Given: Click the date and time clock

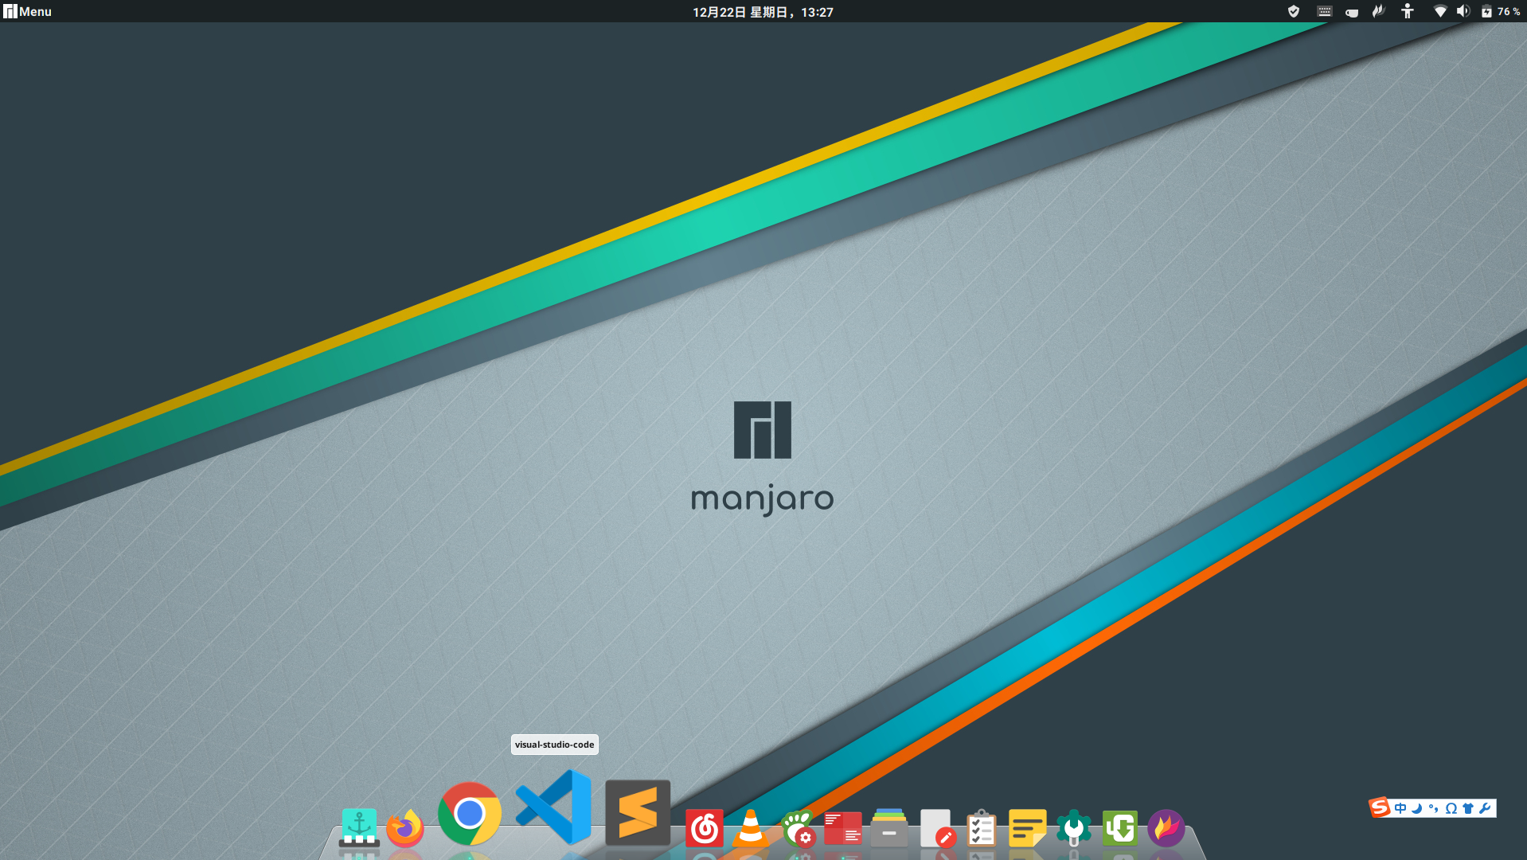Looking at the screenshot, I should click(x=763, y=12).
